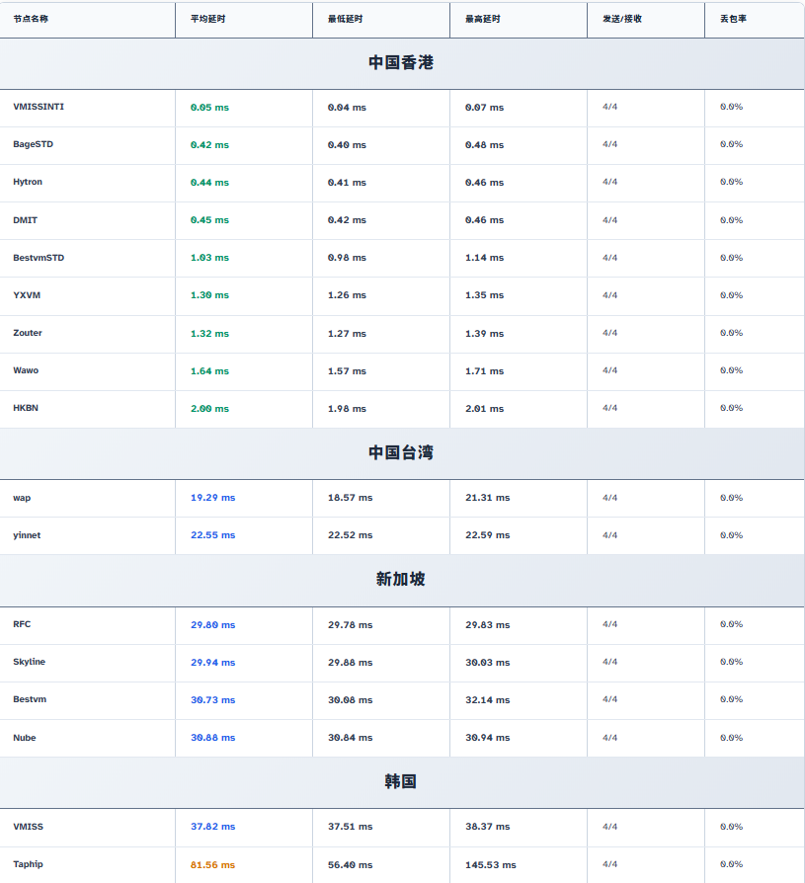Collapse the 中国香港 region group header
The image size is (805, 883).
click(401, 62)
